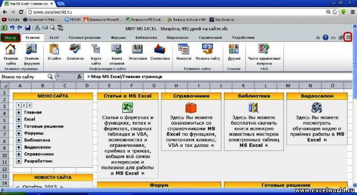
Task: Open Участники ribbon icon
Action: click(x=137, y=49)
